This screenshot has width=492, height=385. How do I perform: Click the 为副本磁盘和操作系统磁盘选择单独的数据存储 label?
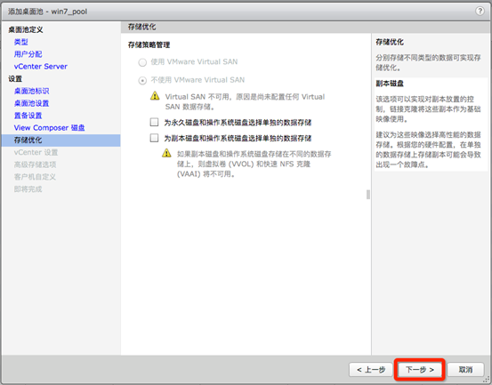[238, 138]
